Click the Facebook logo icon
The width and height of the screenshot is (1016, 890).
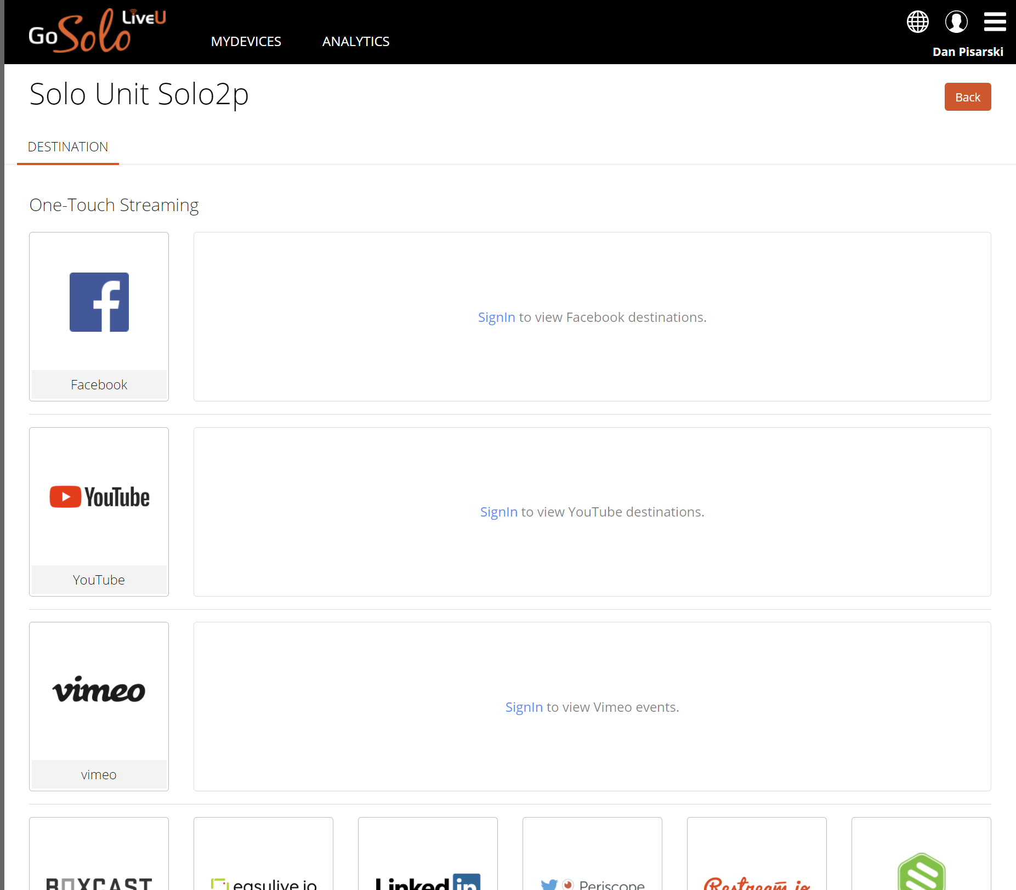coord(99,302)
